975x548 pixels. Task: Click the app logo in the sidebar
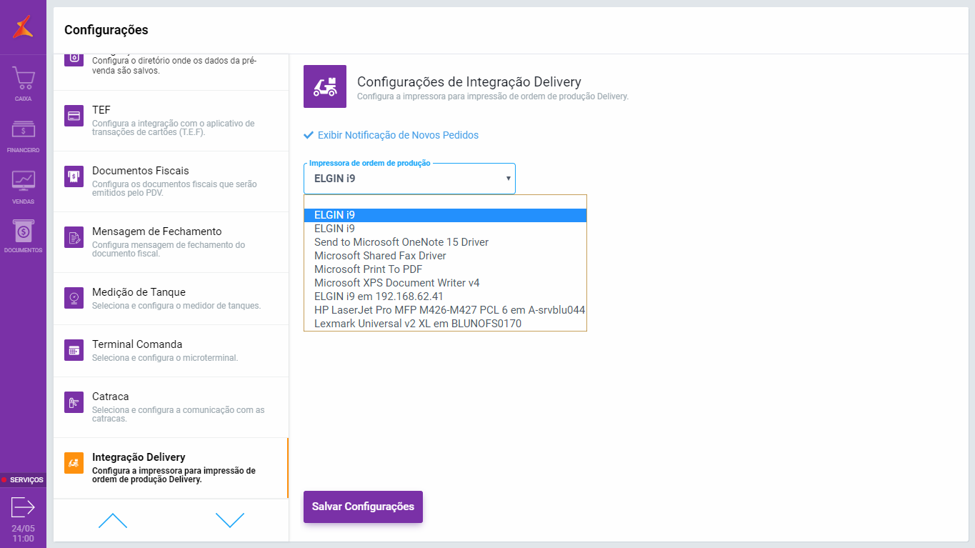click(x=23, y=28)
